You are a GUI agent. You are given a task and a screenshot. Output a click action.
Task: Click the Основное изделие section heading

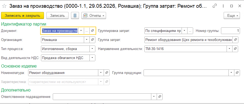[x=19, y=66]
